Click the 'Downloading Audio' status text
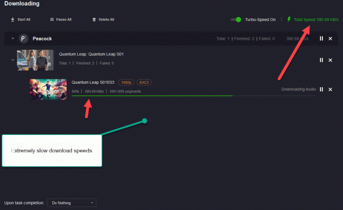This screenshot has height=210, width=343. click(x=298, y=89)
